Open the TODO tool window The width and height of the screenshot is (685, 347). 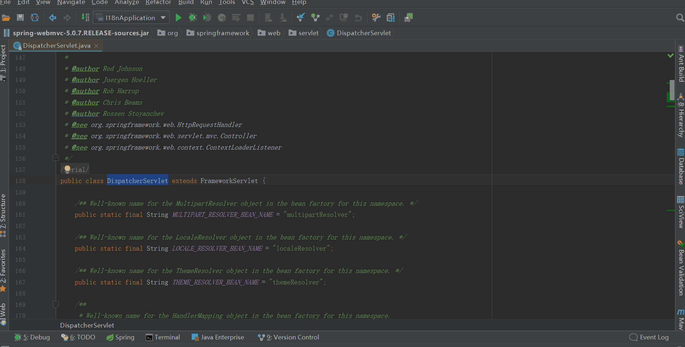(78, 337)
